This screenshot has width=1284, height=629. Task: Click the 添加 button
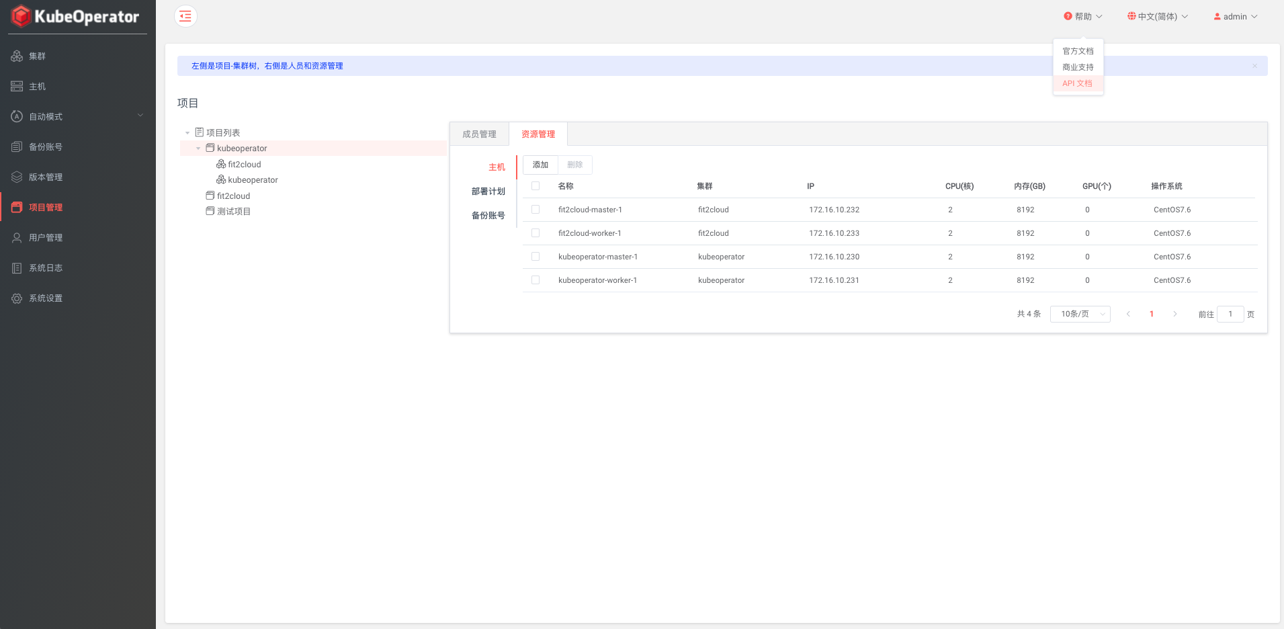click(x=540, y=165)
